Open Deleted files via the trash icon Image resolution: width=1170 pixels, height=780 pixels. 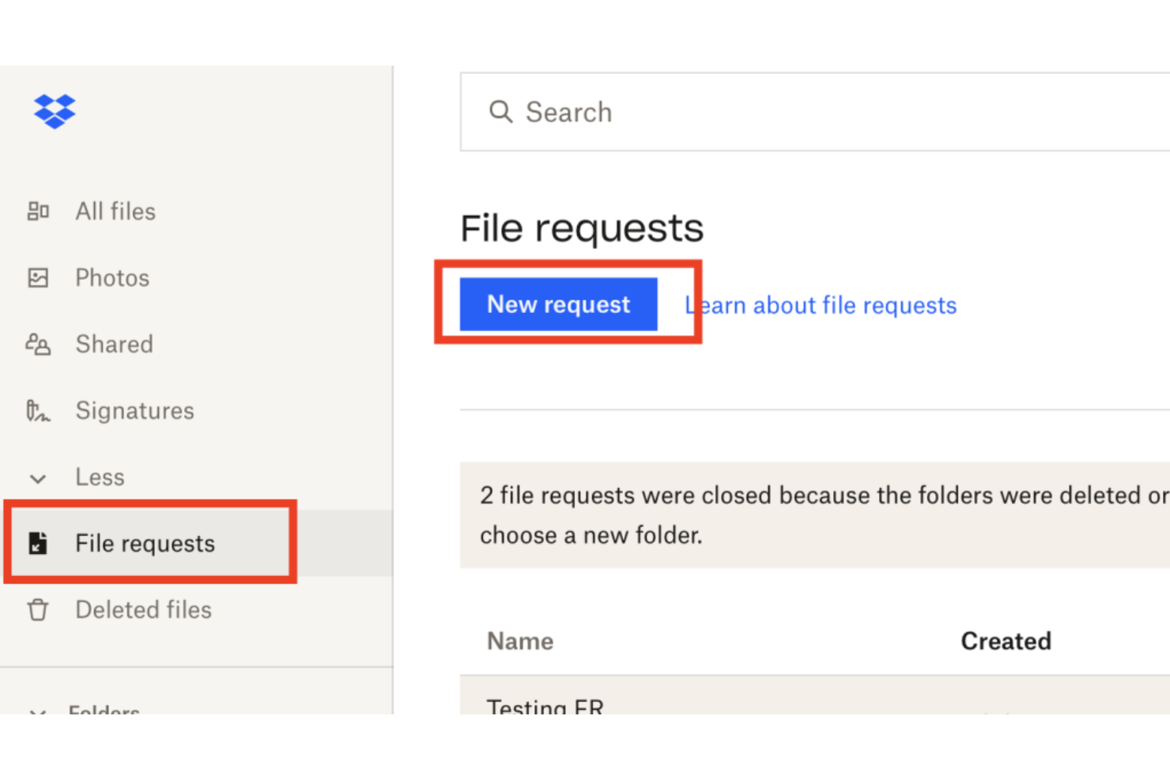pyautogui.click(x=37, y=609)
